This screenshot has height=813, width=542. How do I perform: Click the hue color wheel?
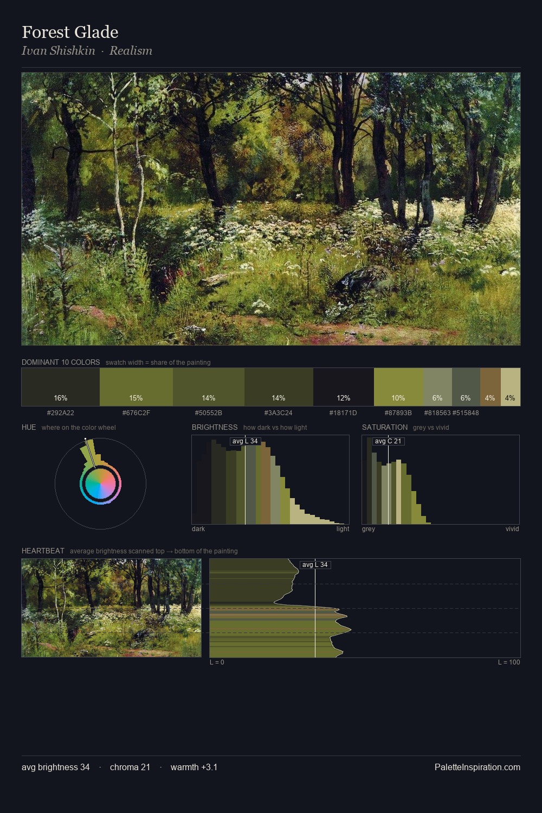(x=100, y=483)
